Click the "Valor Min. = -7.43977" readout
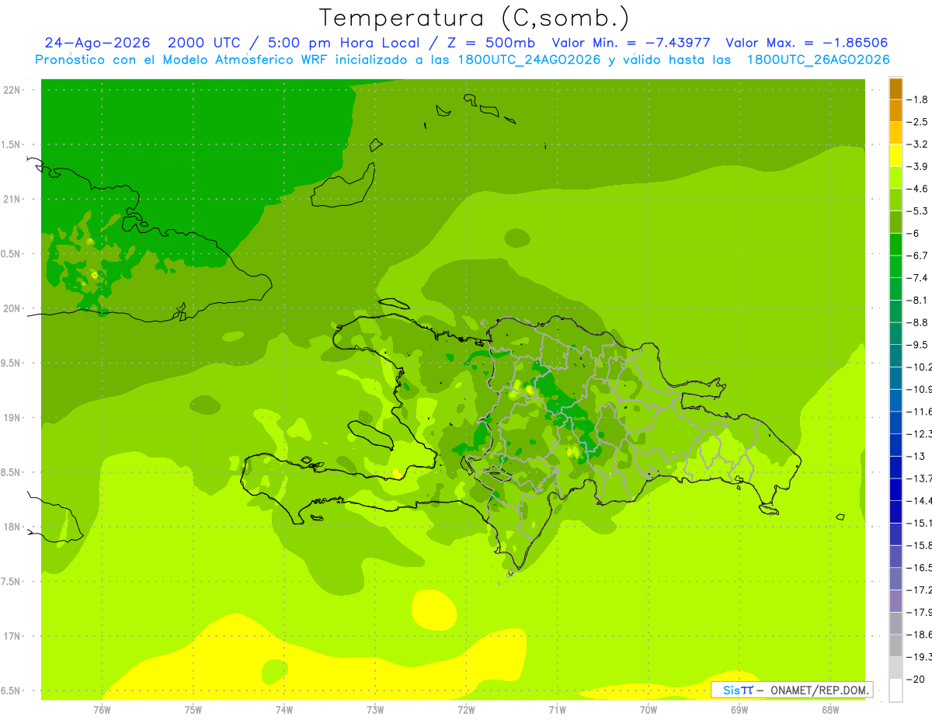Screen dimensions: 932x720 (631, 43)
